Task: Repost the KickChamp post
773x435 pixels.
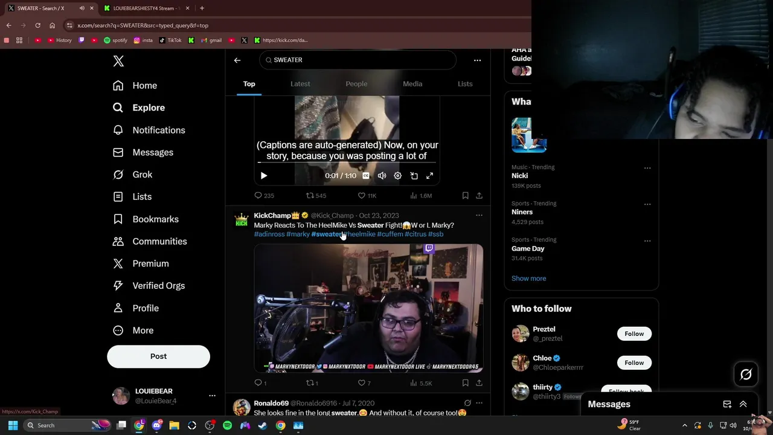Action: coord(312,383)
